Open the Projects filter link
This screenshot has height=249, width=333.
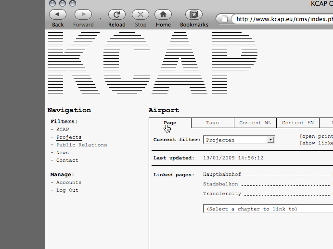[69, 137]
